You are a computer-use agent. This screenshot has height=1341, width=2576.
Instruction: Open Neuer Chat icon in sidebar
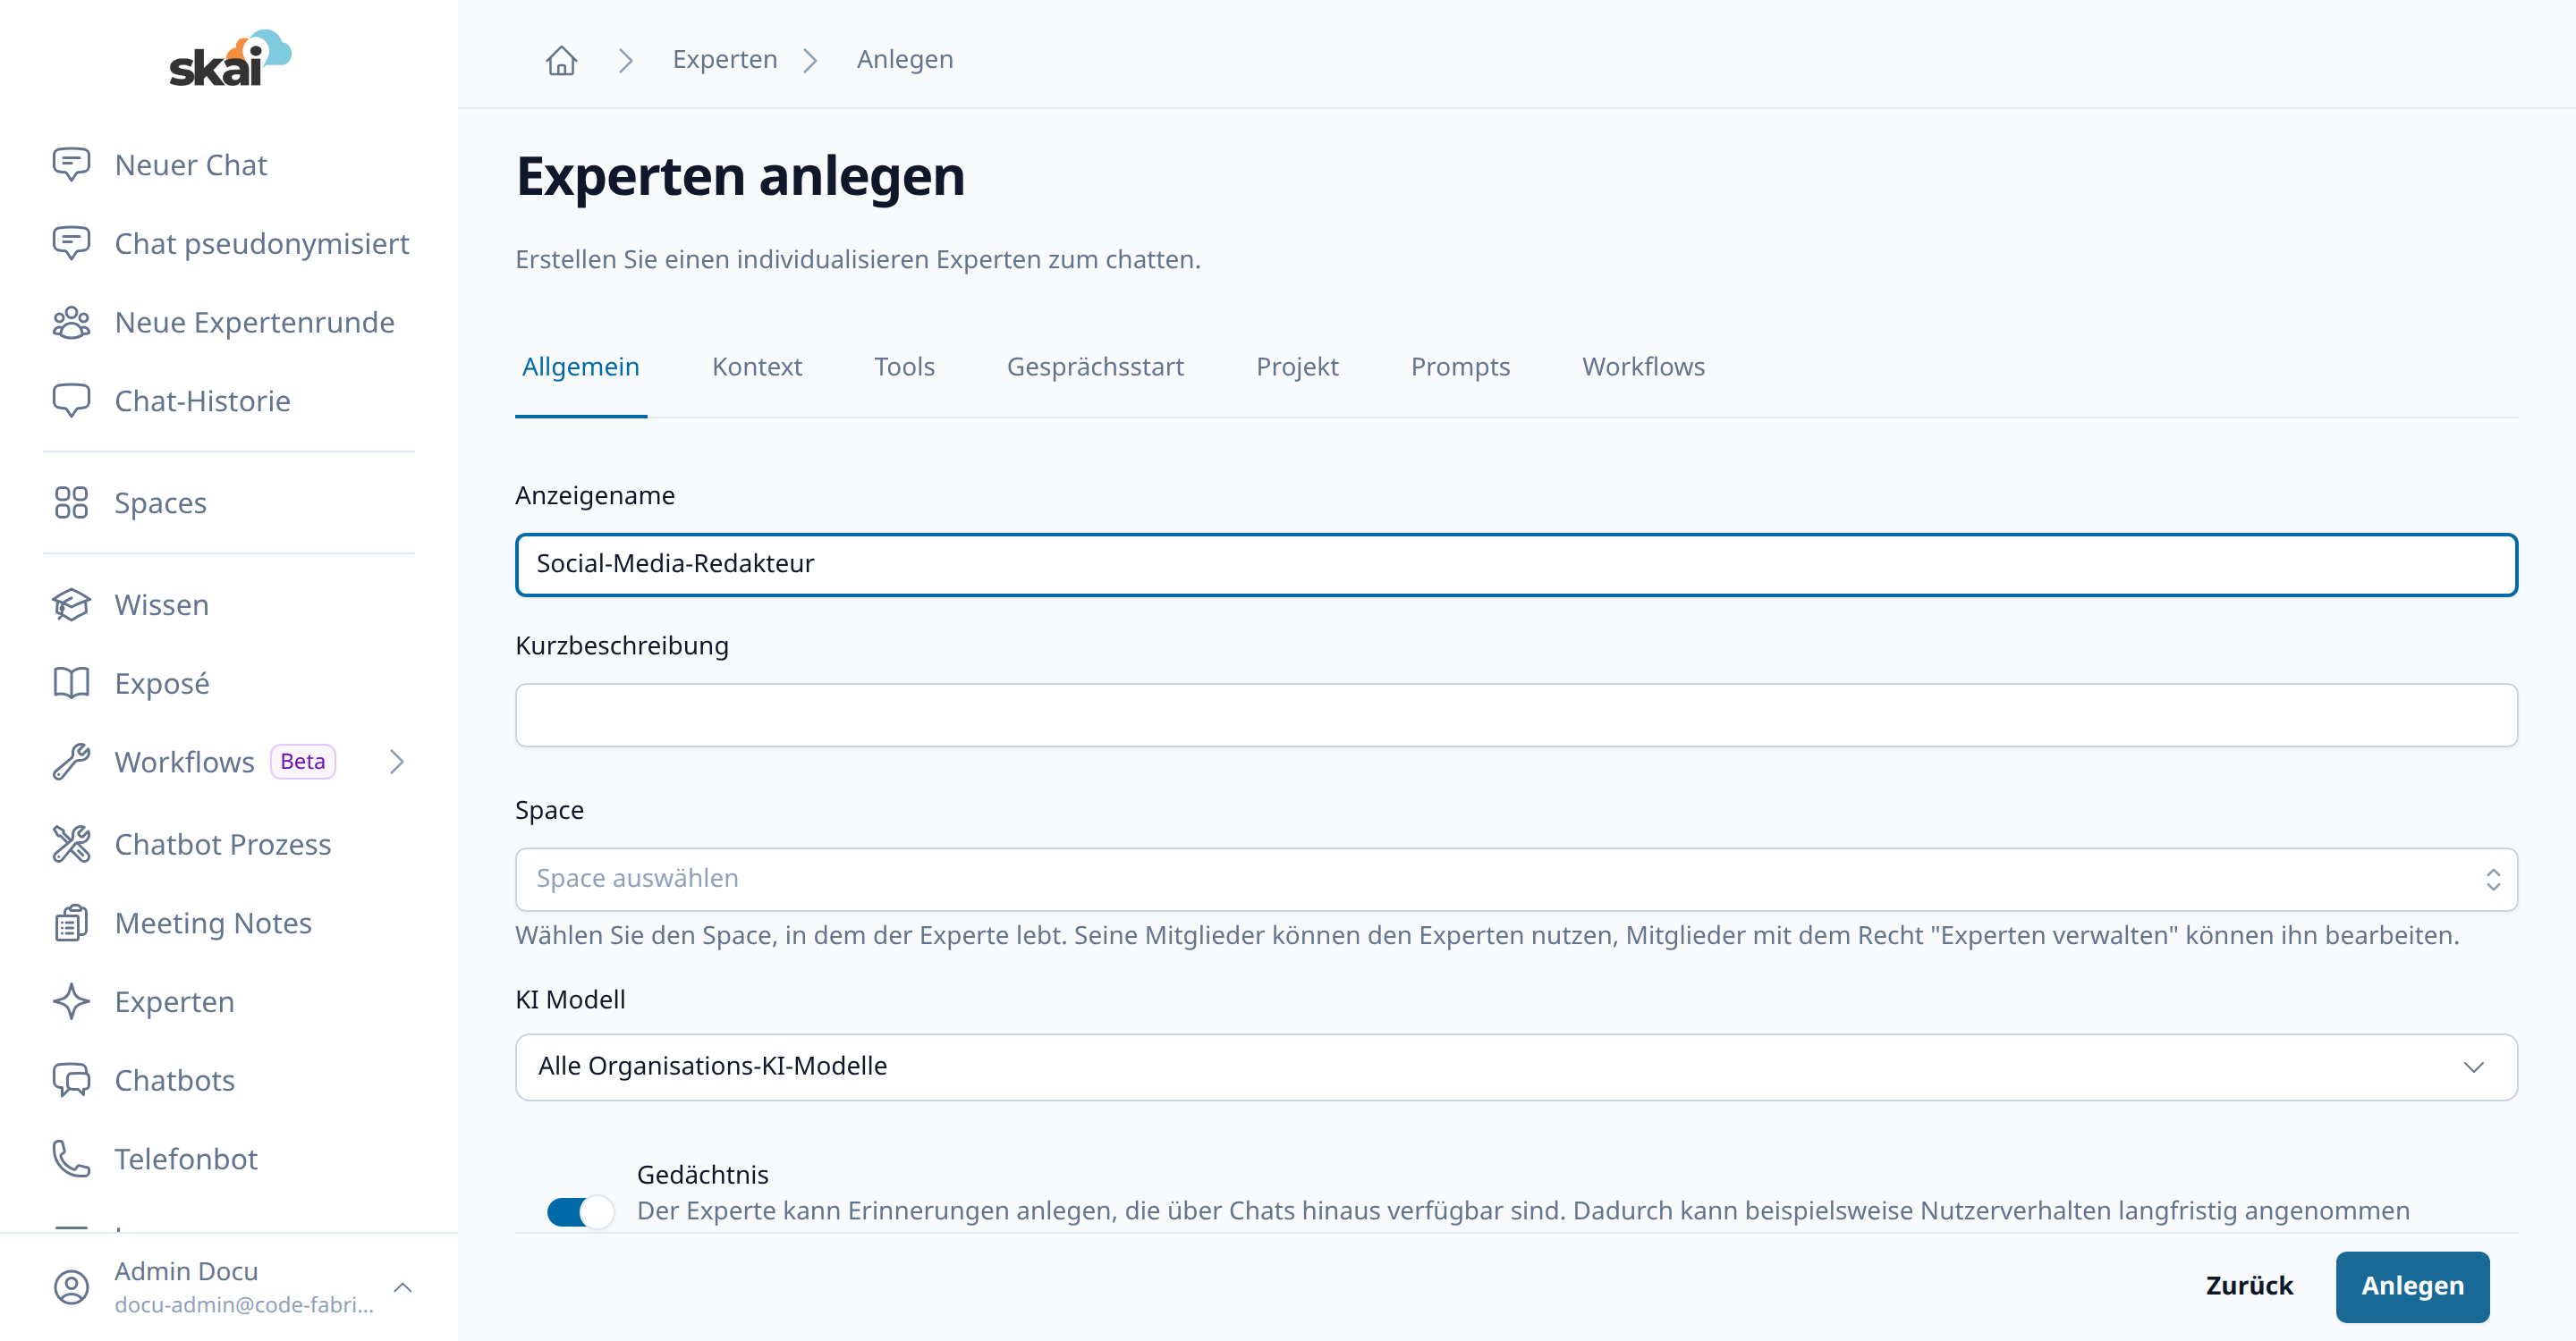coord(71,164)
